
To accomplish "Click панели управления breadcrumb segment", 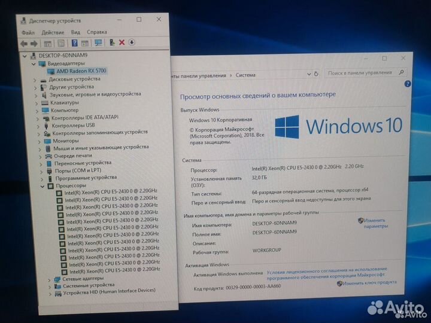I will coord(203,75).
